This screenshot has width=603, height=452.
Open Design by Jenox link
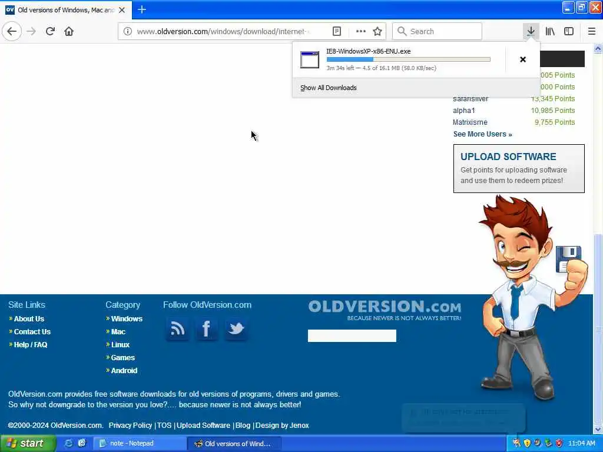282,426
